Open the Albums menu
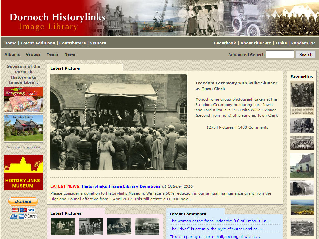The width and height of the screenshot is (319, 239). click(x=12, y=54)
